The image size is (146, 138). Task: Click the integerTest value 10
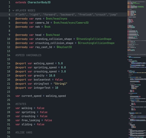tap(57, 88)
